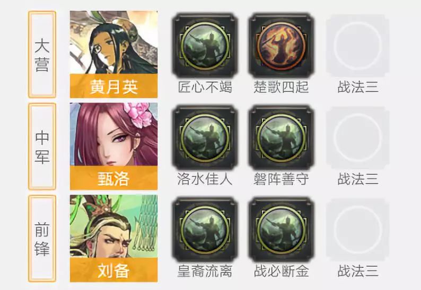Select the 匠心不竭 skill icon
Image resolution: width=421 pixels, height=290 pixels.
(x=205, y=46)
